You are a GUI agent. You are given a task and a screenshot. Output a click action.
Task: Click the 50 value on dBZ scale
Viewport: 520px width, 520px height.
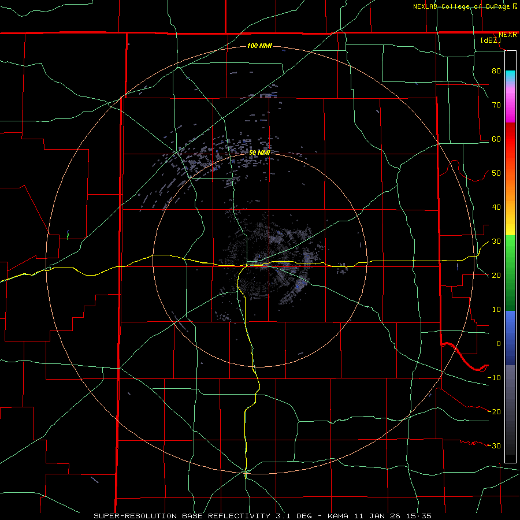[496, 173]
